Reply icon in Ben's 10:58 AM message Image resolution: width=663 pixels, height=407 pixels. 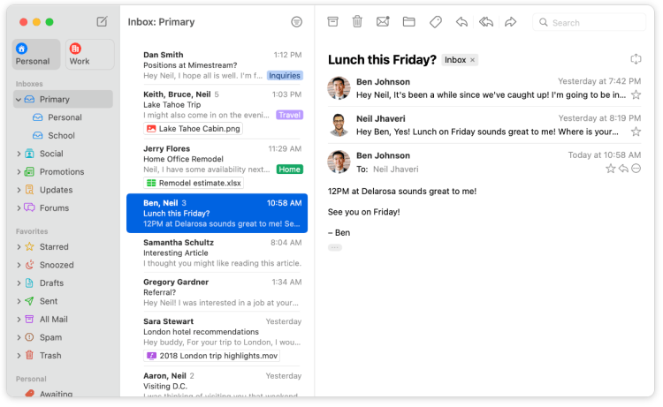[623, 169]
